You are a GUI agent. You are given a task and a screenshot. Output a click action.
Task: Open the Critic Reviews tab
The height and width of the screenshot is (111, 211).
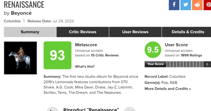[83, 32]
